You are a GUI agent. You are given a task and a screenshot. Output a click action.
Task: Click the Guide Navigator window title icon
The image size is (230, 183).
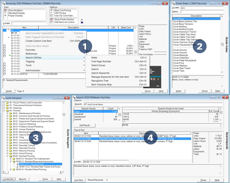click(3, 98)
